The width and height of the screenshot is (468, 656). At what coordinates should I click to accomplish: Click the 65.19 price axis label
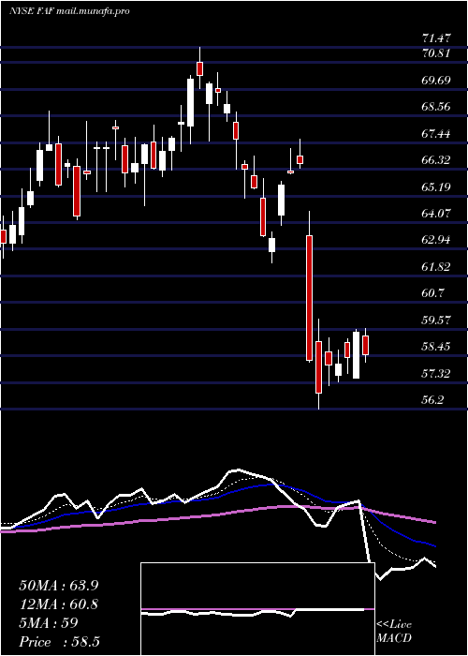pos(436,186)
